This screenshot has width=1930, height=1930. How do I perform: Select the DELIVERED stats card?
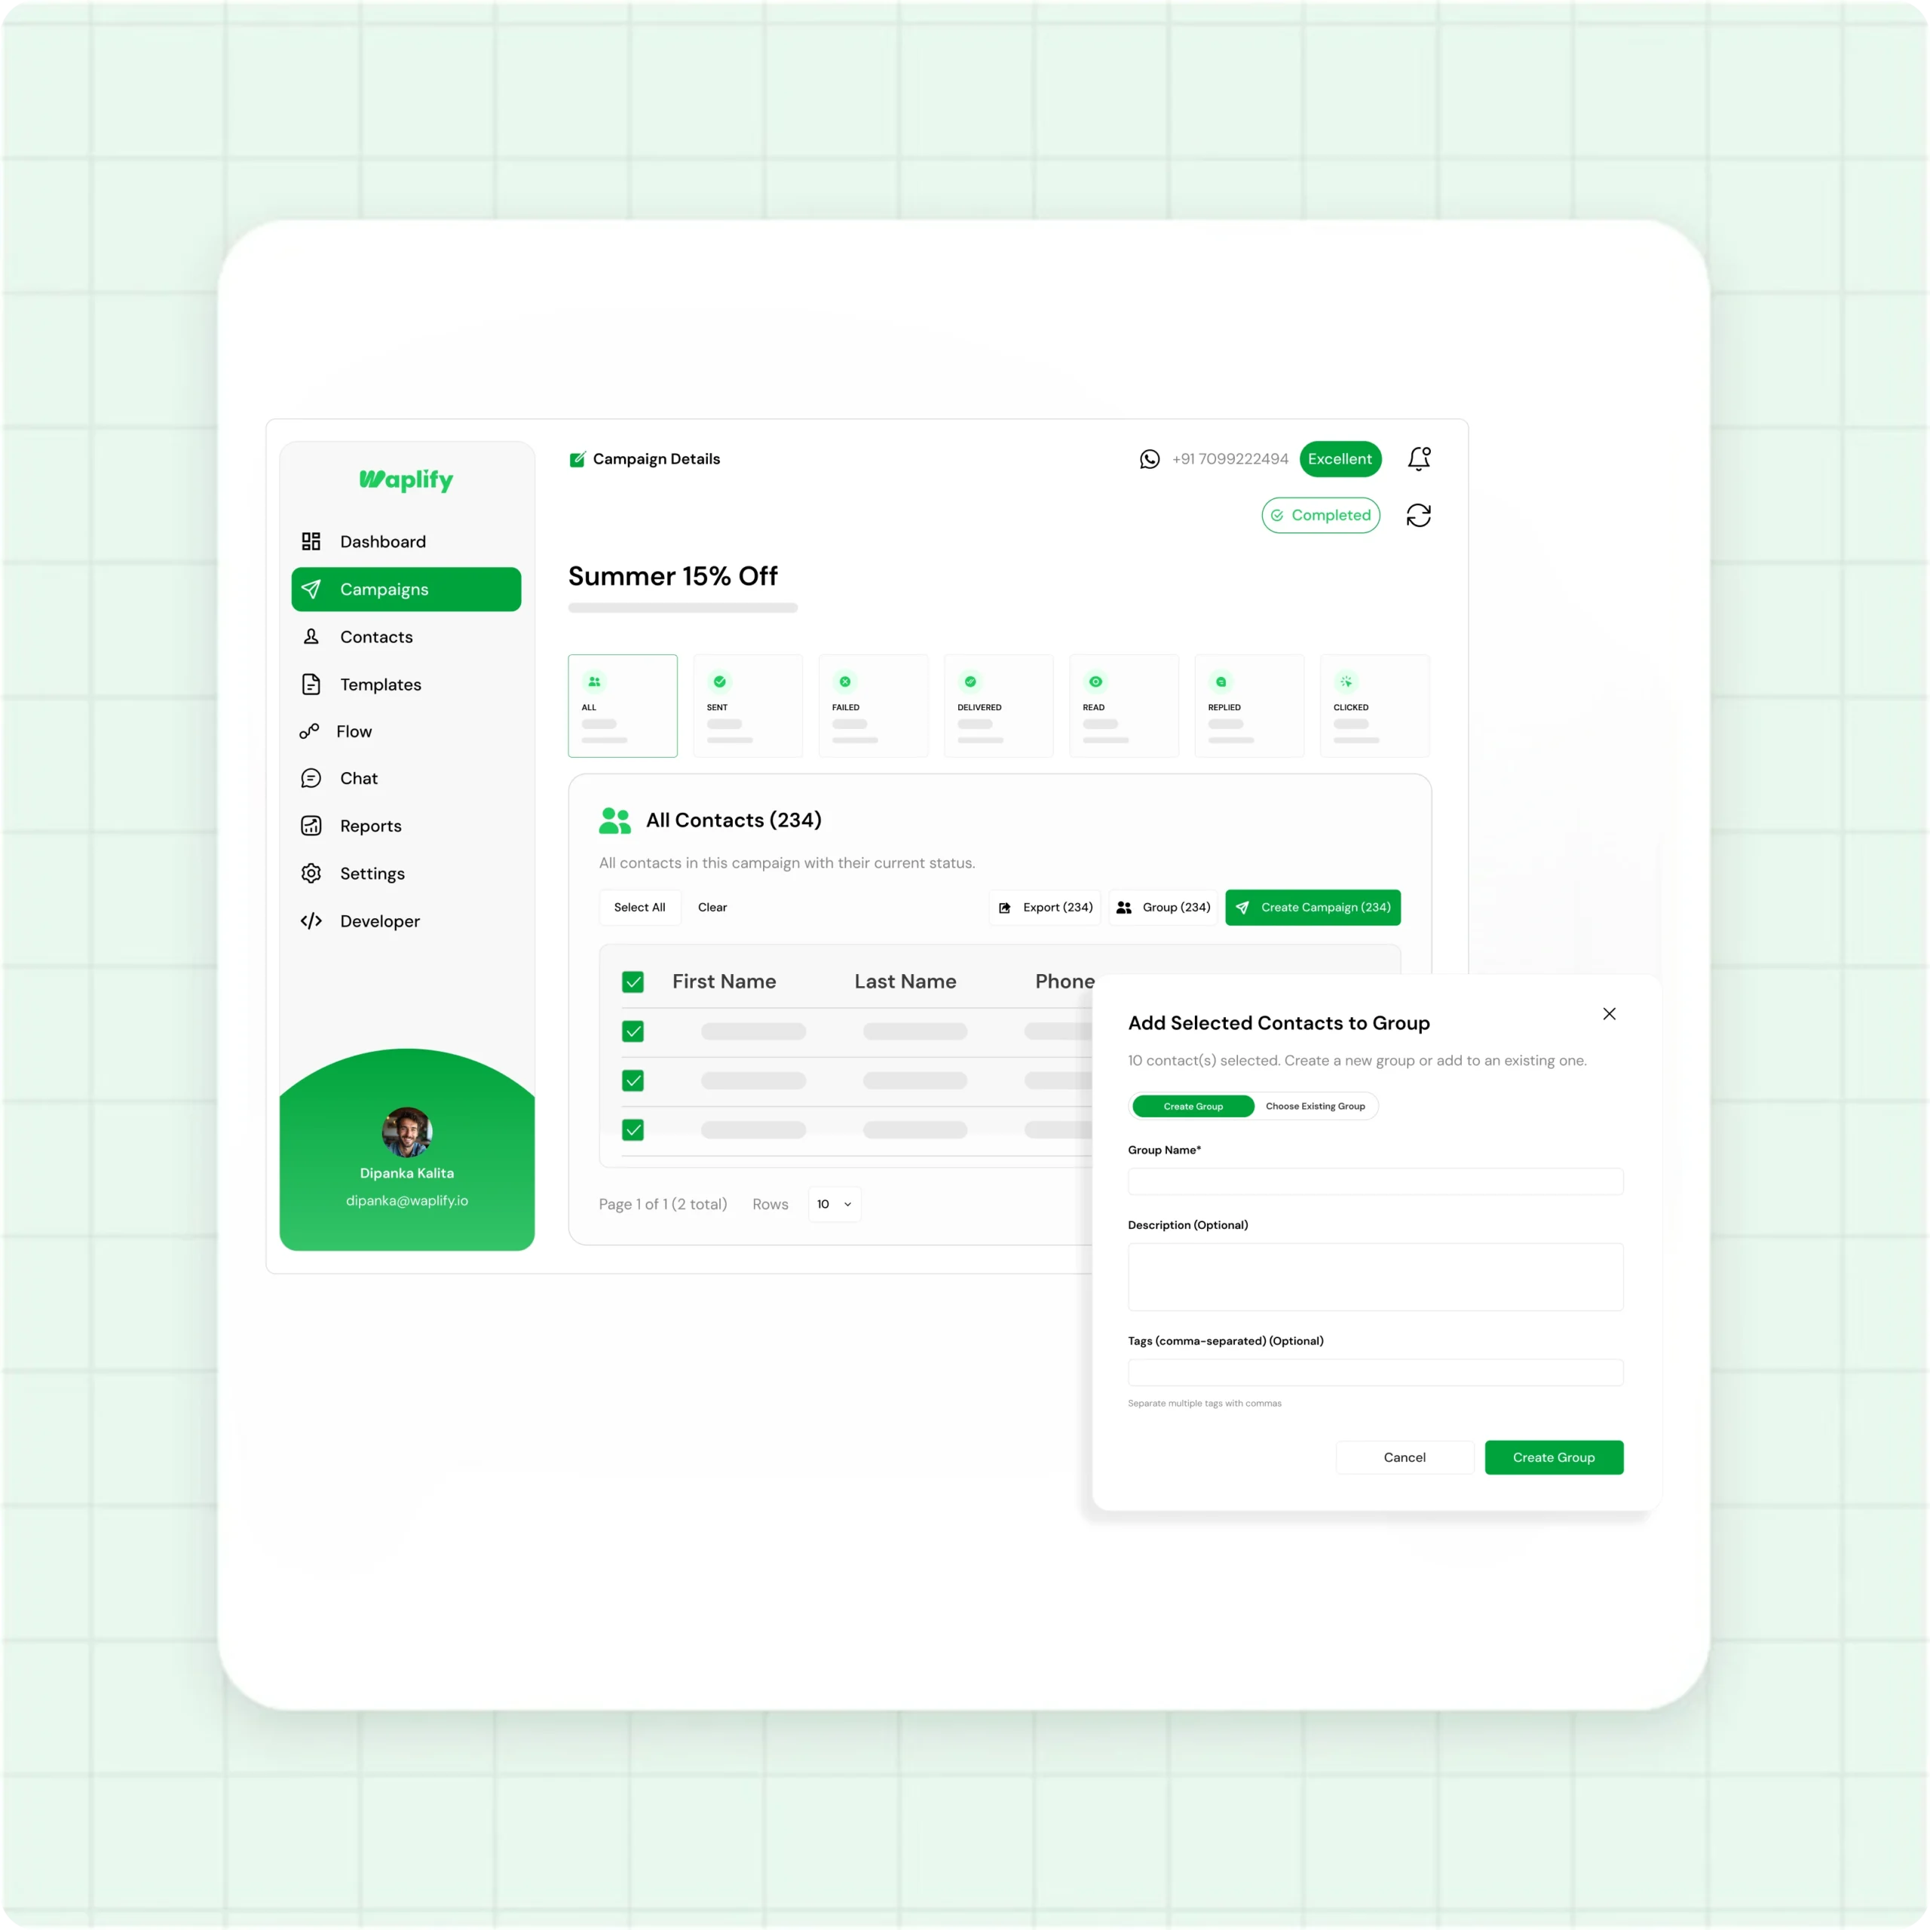(999, 705)
